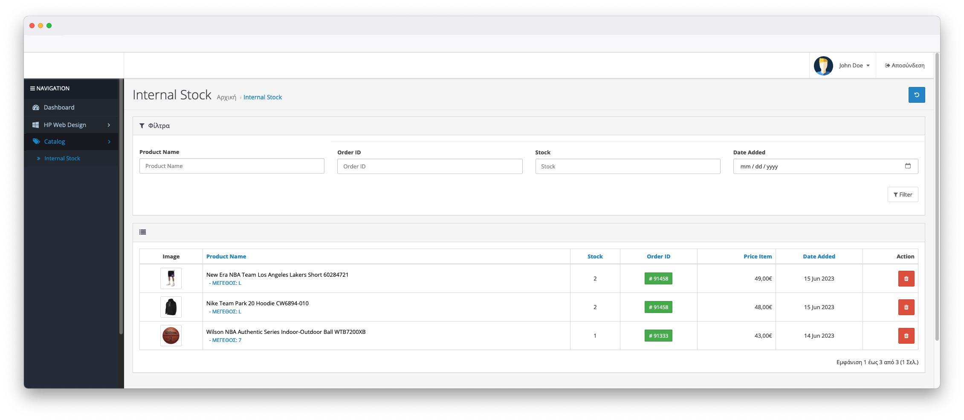Click the blue refresh icon button
The width and height of the screenshot is (964, 420).
pyautogui.click(x=916, y=95)
